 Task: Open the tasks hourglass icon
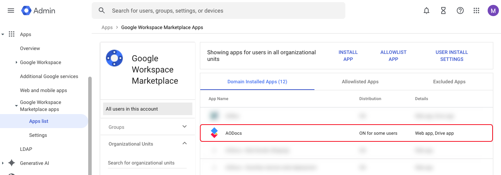point(443,10)
